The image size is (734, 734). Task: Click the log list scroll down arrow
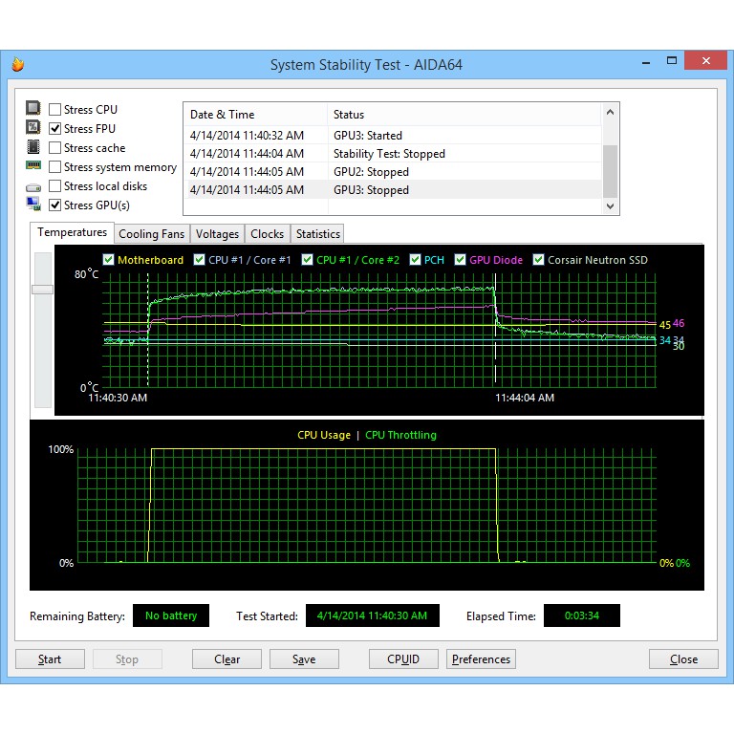pyautogui.click(x=610, y=206)
